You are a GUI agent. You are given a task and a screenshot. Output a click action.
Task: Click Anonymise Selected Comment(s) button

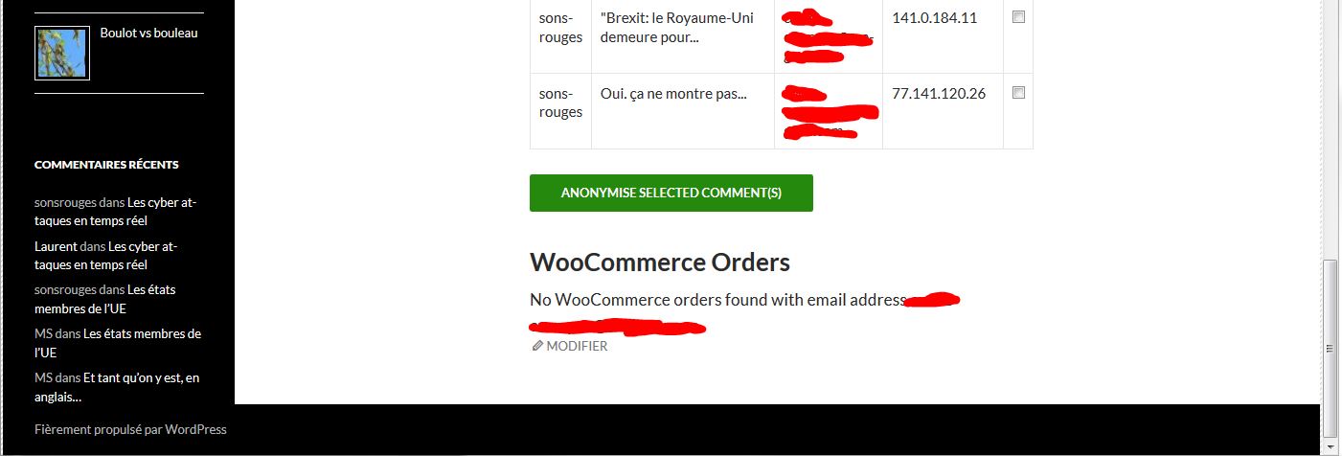[x=671, y=193]
